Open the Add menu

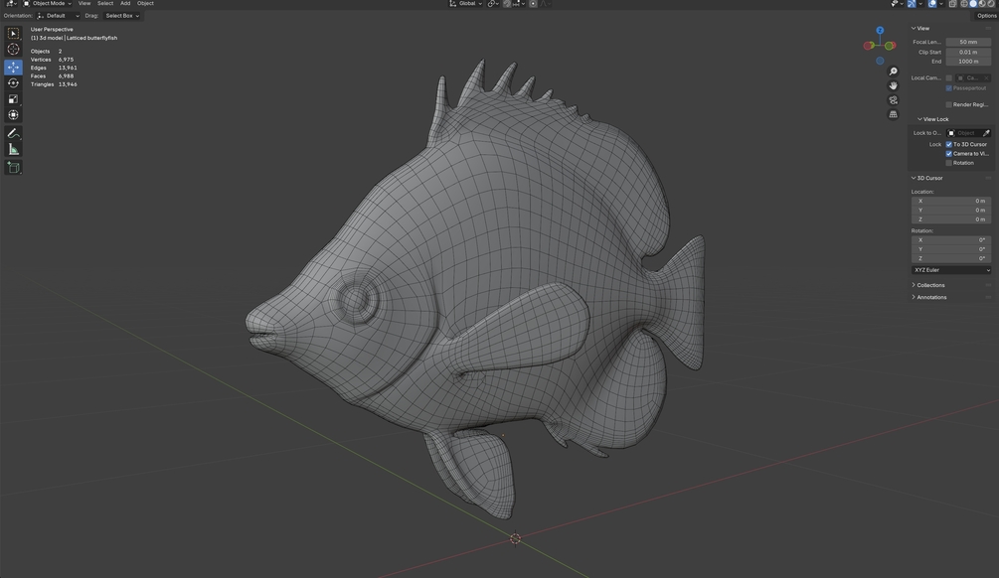pos(125,3)
